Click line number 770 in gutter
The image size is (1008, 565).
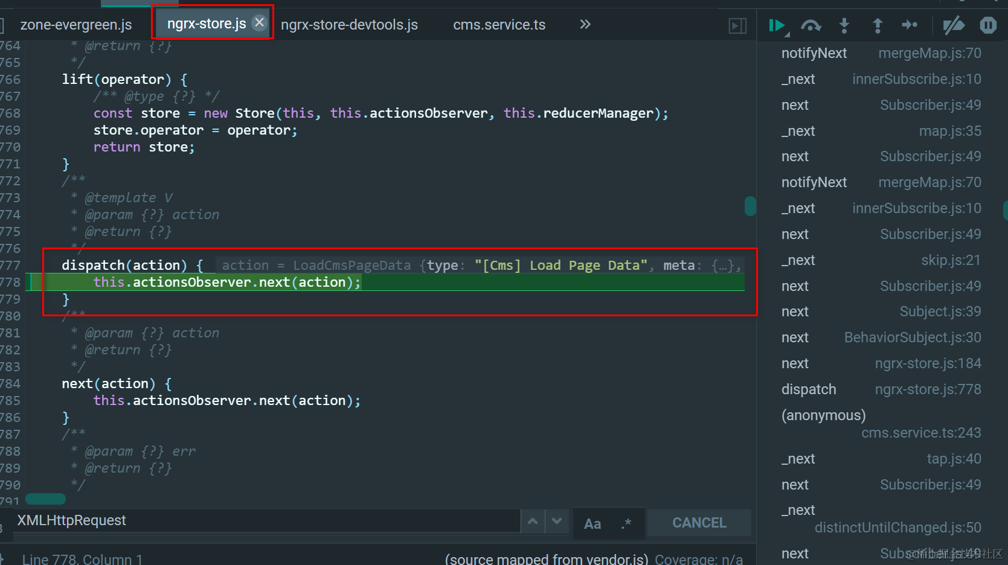click(10, 147)
